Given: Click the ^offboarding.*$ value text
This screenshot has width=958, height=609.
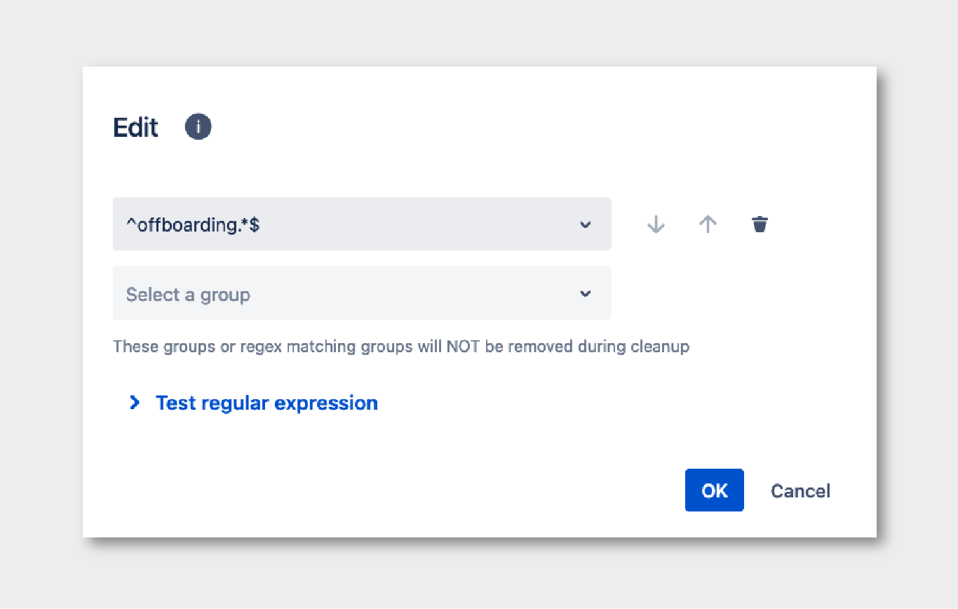Looking at the screenshot, I should pos(193,225).
